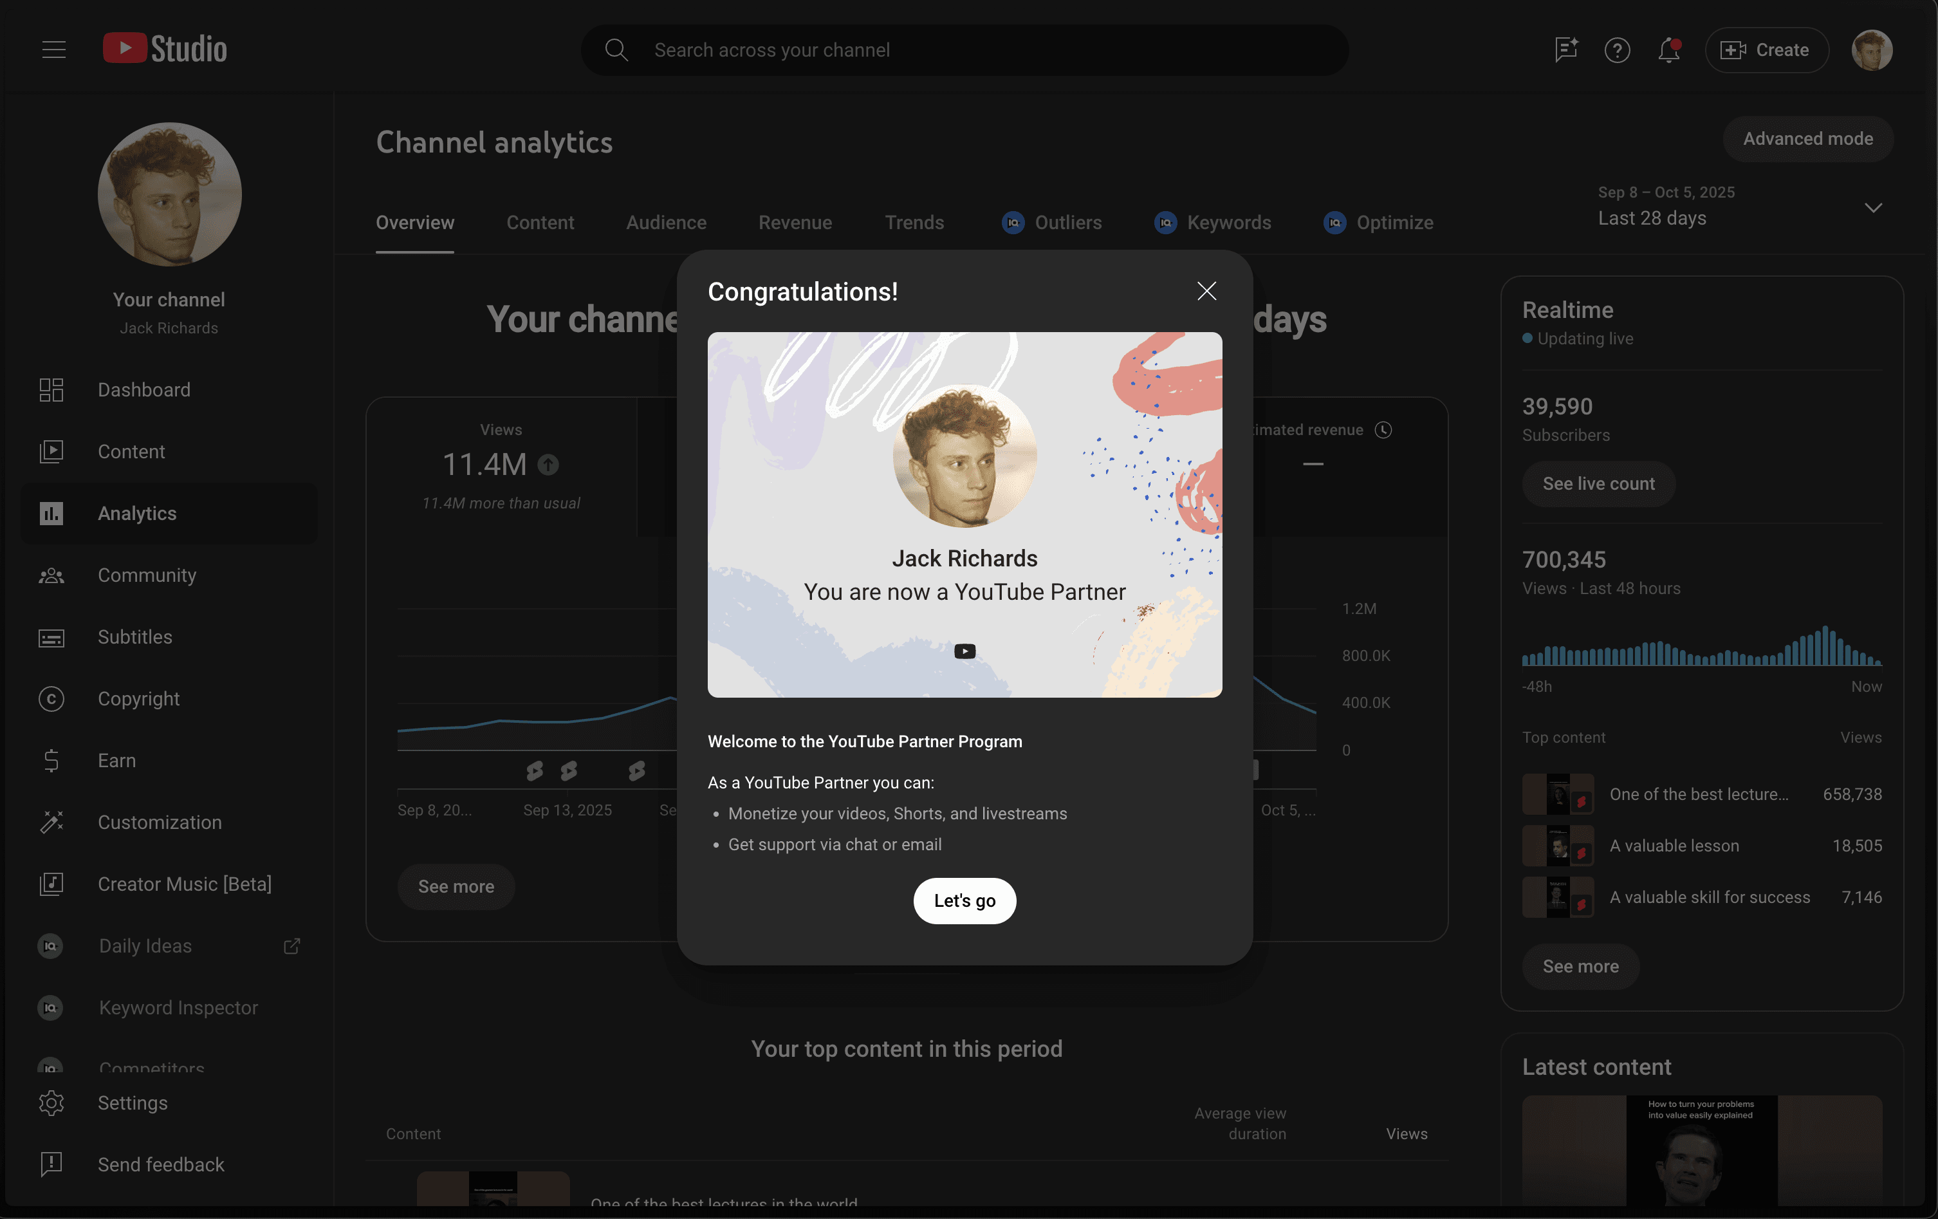Click the See live count button
1938x1219 pixels.
[x=1598, y=484]
